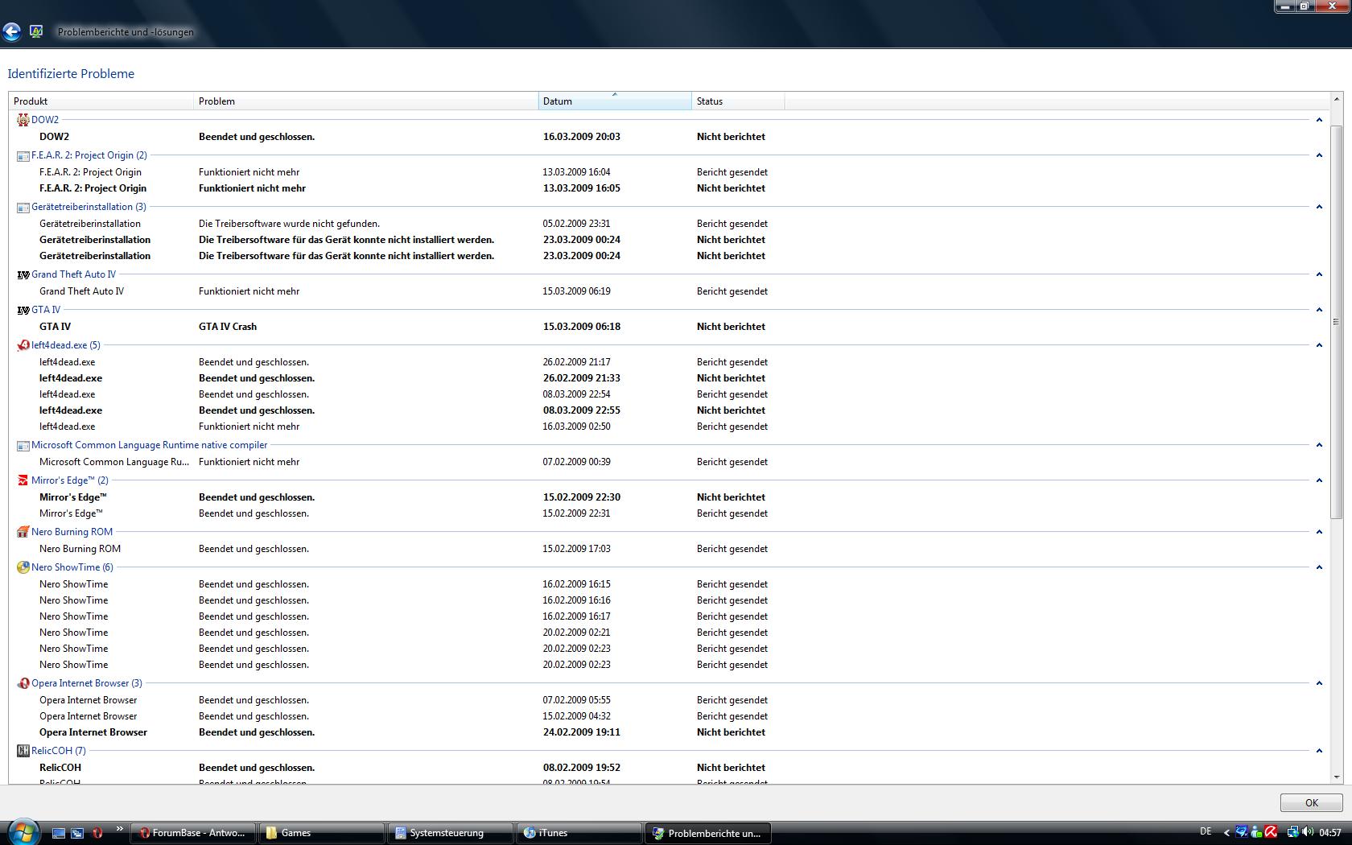
Task: Collapse the RelicCOH group
Action: click(1319, 751)
